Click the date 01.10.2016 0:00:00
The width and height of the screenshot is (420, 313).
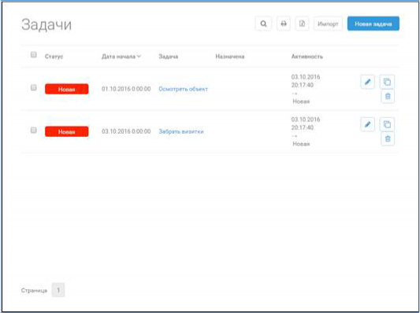point(126,89)
